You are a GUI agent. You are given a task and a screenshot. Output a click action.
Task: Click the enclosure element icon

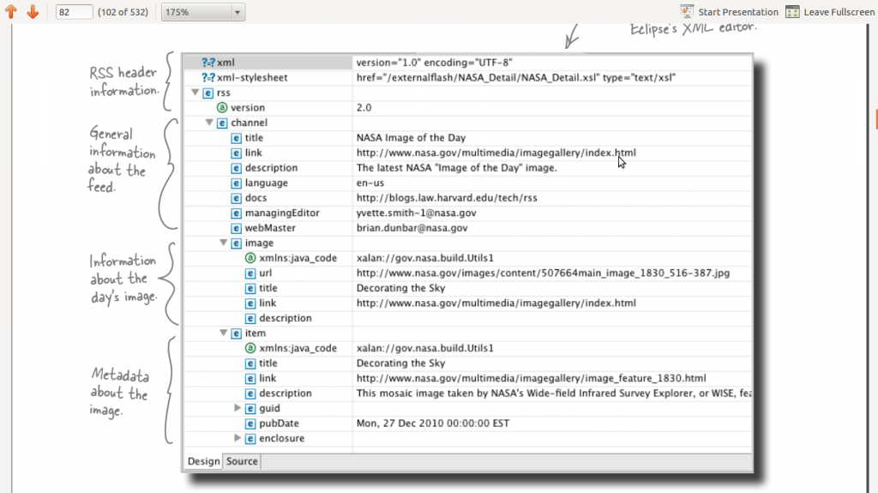click(x=250, y=439)
